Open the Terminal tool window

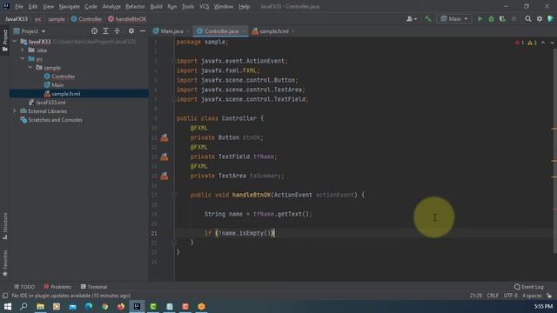point(94,287)
